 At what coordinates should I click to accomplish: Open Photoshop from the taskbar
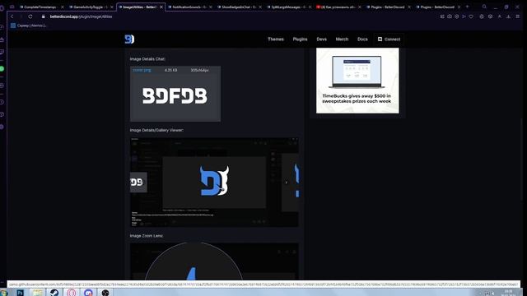click(20, 293)
